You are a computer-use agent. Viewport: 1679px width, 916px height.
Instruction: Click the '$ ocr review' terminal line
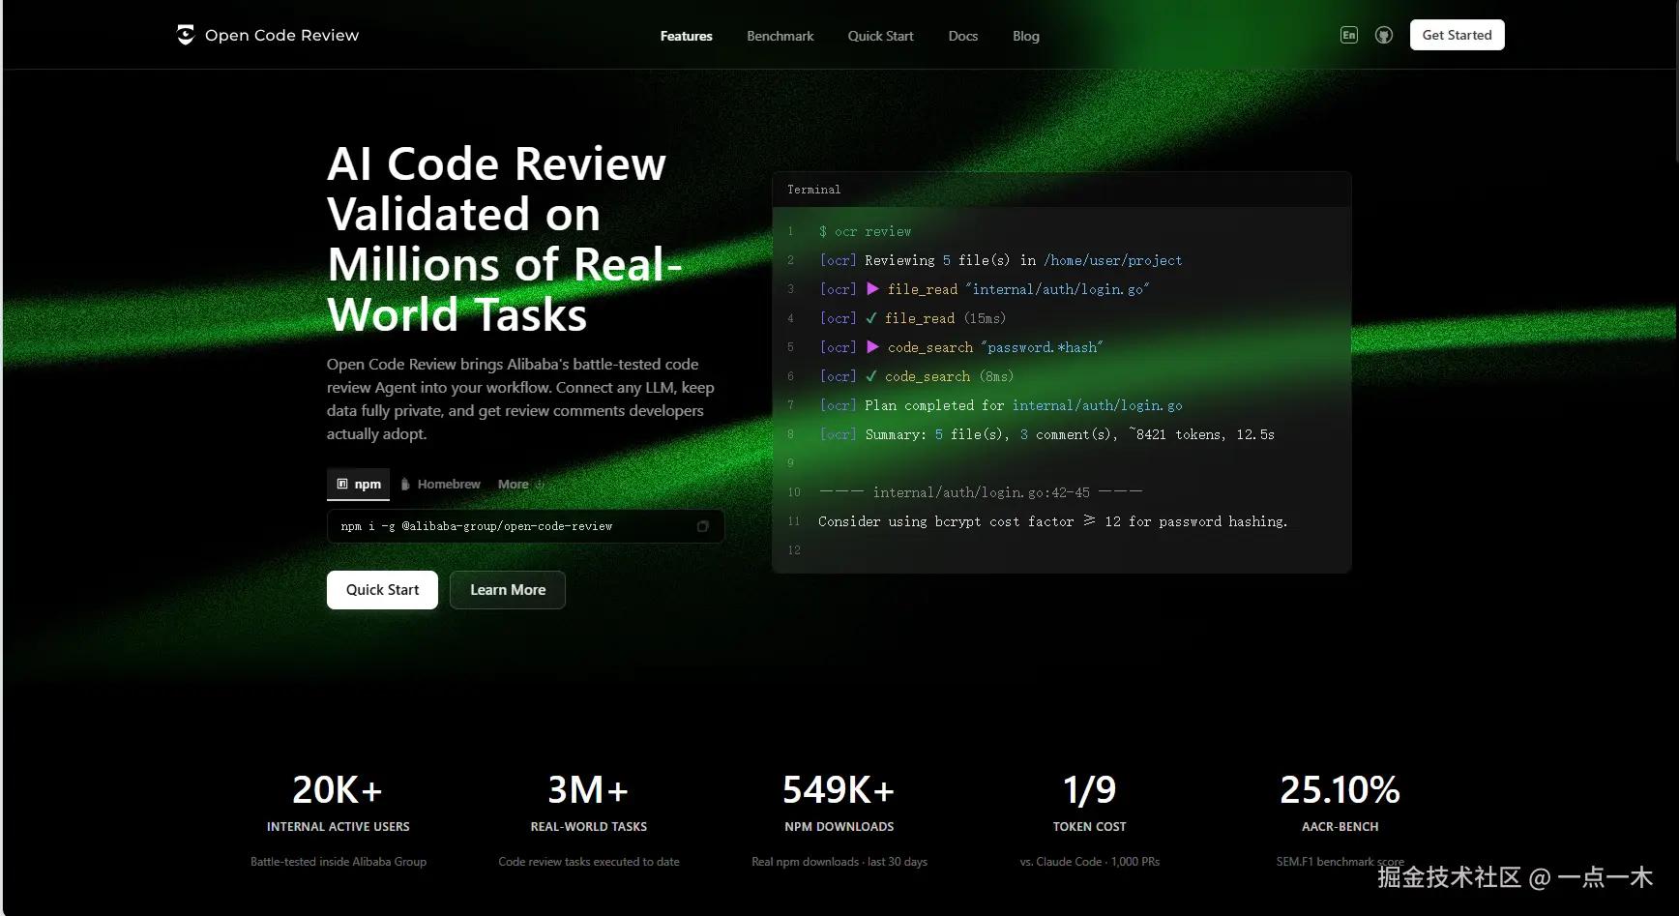point(865,231)
